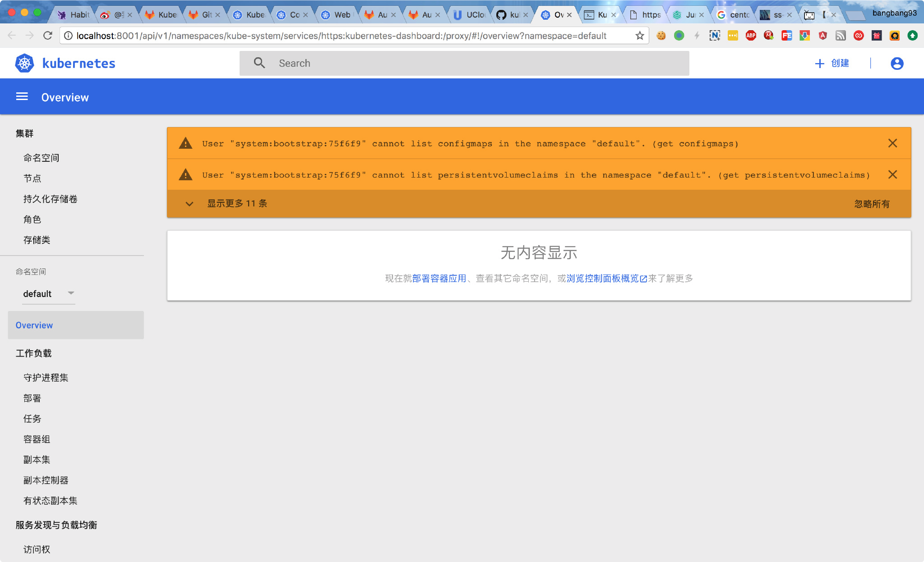Dismiss the persistentvolumeclaims warning message

coord(893,174)
